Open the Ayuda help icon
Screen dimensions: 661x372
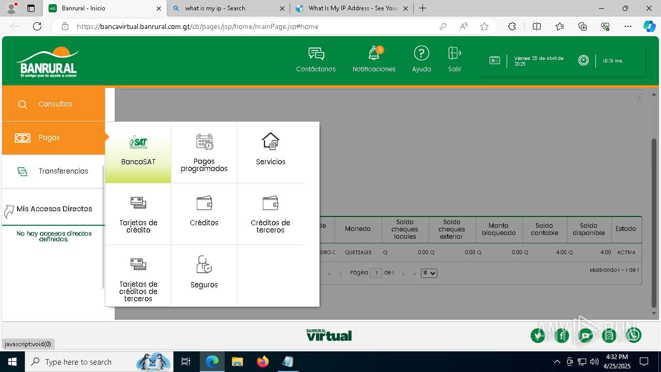coord(421,53)
